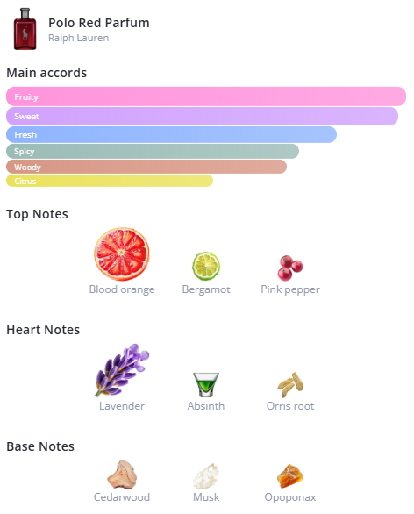The height and width of the screenshot is (514, 414).
Task: Select the purple Sweet accord bar
Action: click(202, 116)
